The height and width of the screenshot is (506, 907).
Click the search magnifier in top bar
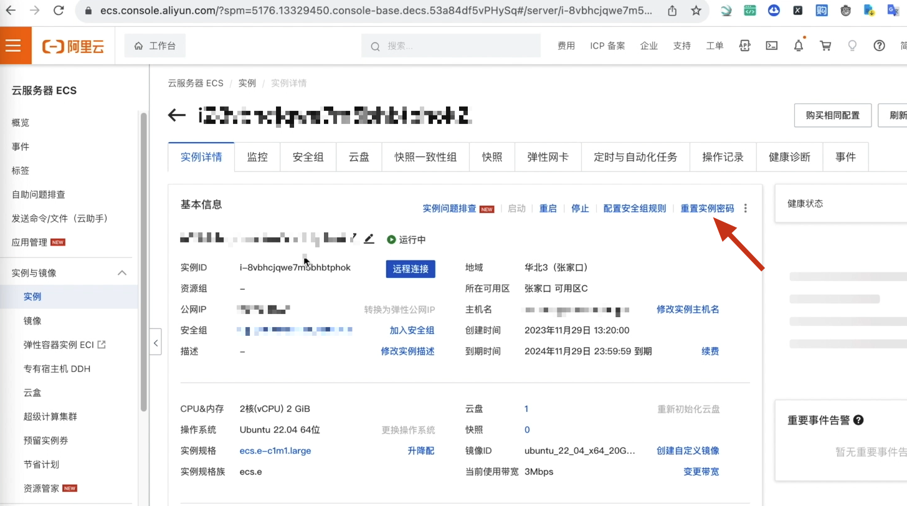(374, 45)
